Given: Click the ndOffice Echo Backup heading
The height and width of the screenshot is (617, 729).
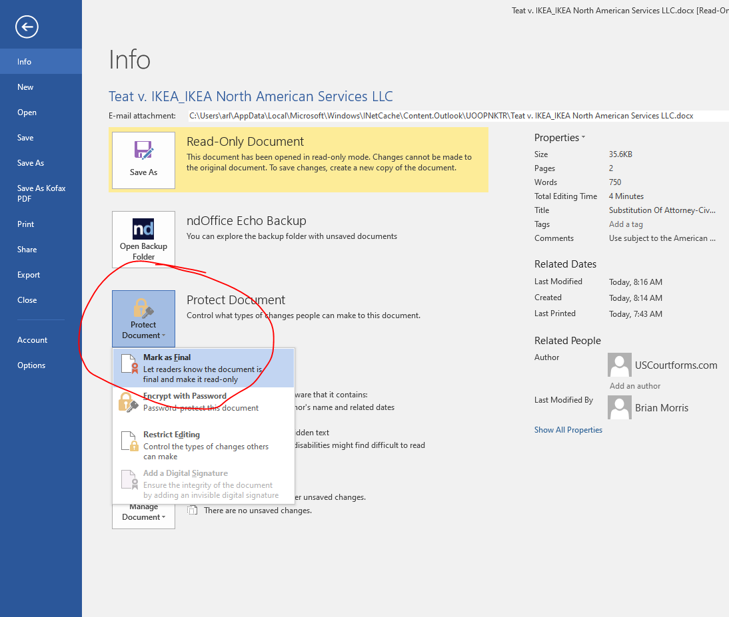Looking at the screenshot, I should click(247, 220).
